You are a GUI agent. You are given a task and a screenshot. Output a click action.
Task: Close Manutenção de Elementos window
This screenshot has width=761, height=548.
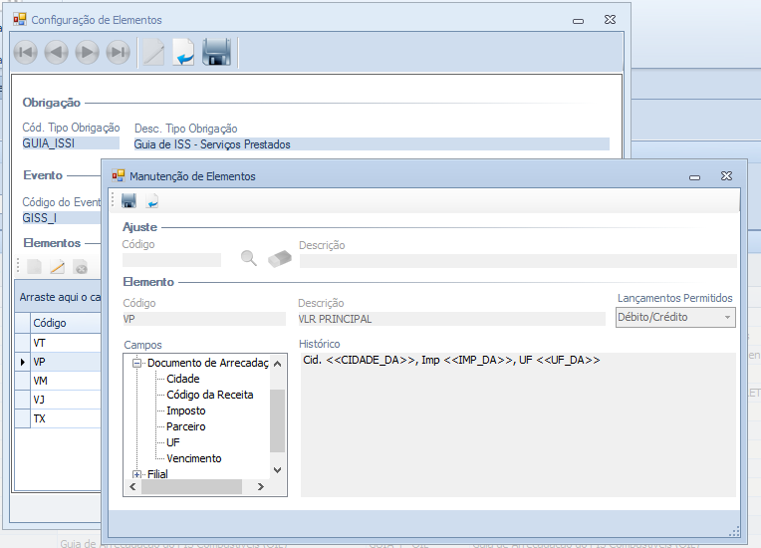tap(726, 175)
